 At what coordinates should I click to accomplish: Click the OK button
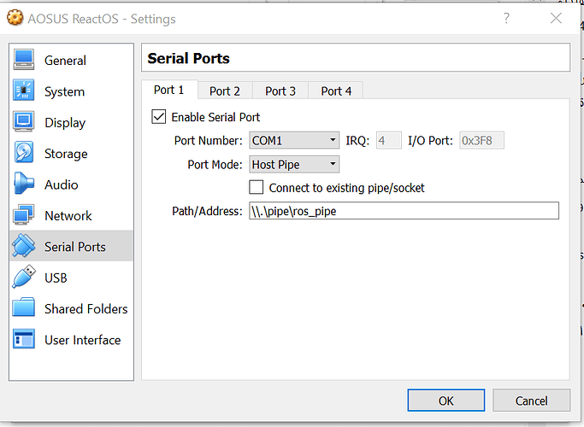pyautogui.click(x=445, y=401)
